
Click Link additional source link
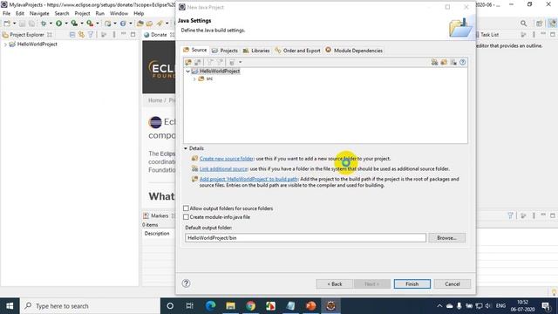tap(223, 168)
